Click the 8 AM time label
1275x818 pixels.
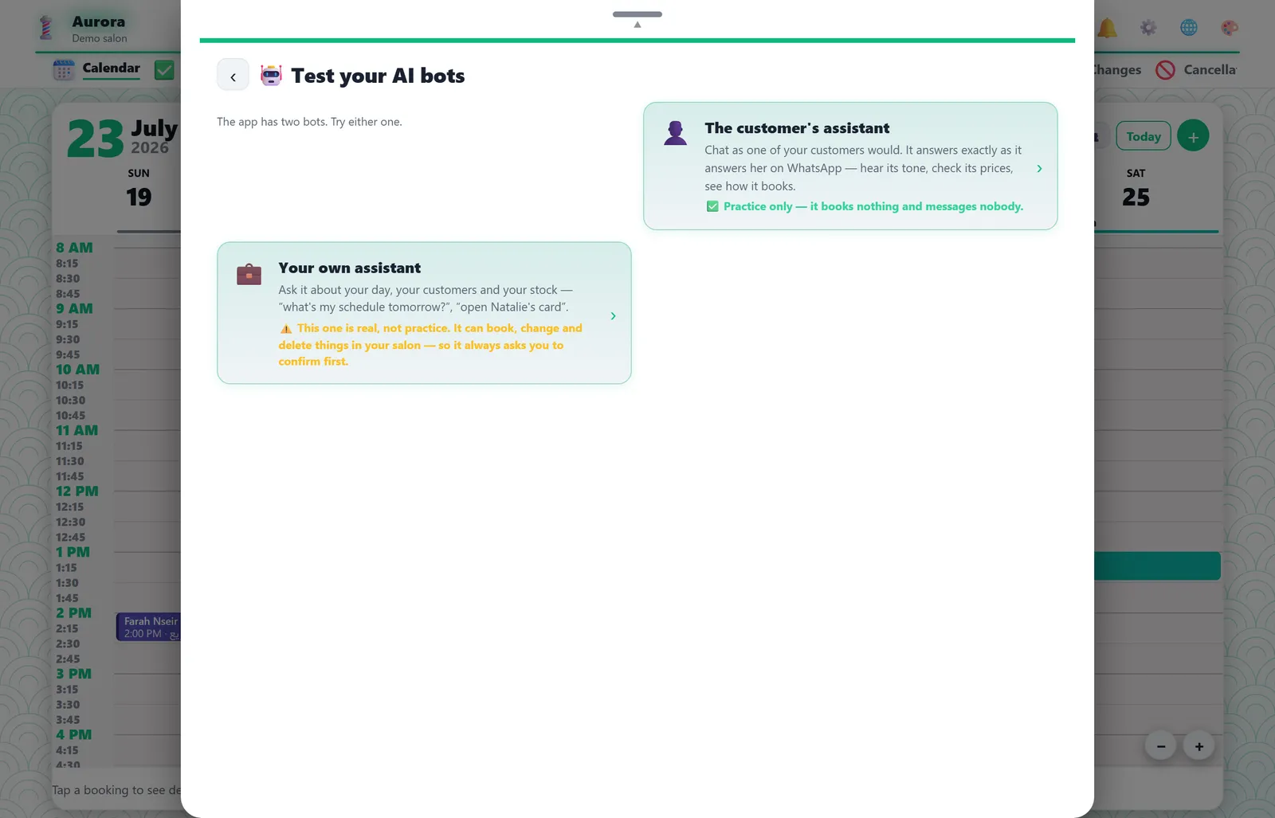point(74,248)
